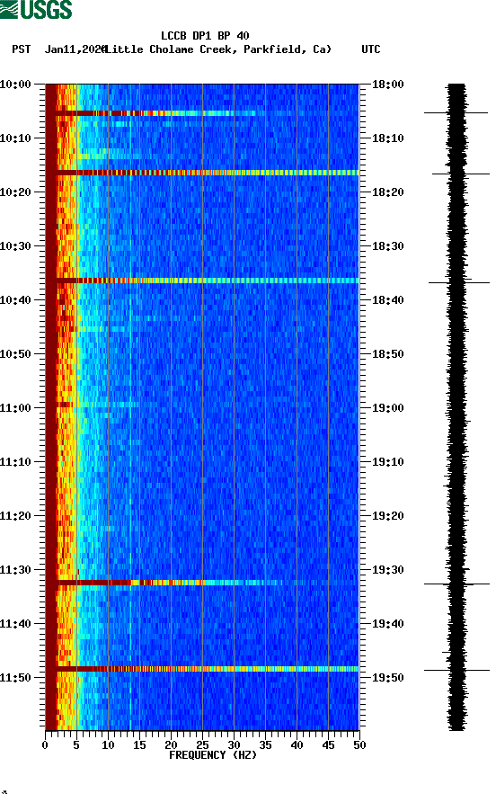Click the broadband event band near 11:48
This screenshot has width=496, height=802.
(x=202, y=669)
